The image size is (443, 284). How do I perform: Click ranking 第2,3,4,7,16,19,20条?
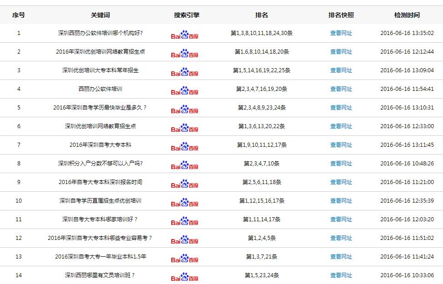(262, 89)
